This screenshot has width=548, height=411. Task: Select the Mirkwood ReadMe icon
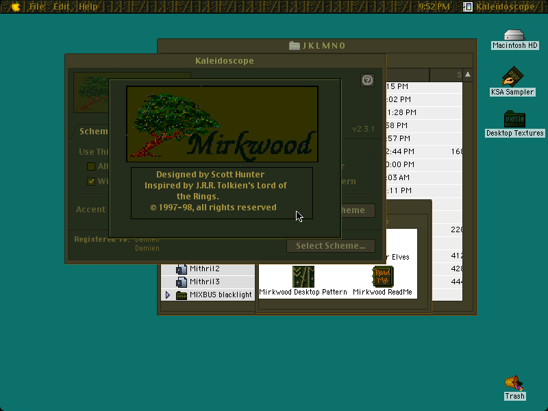383,277
